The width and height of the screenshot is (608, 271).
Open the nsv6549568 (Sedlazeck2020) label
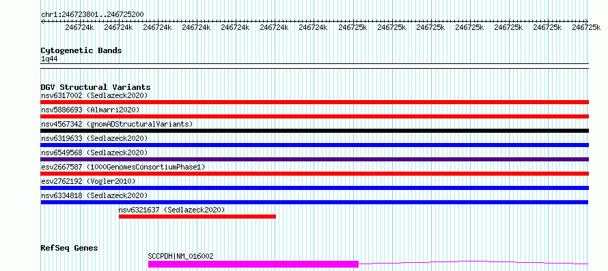tap(94, 153)
